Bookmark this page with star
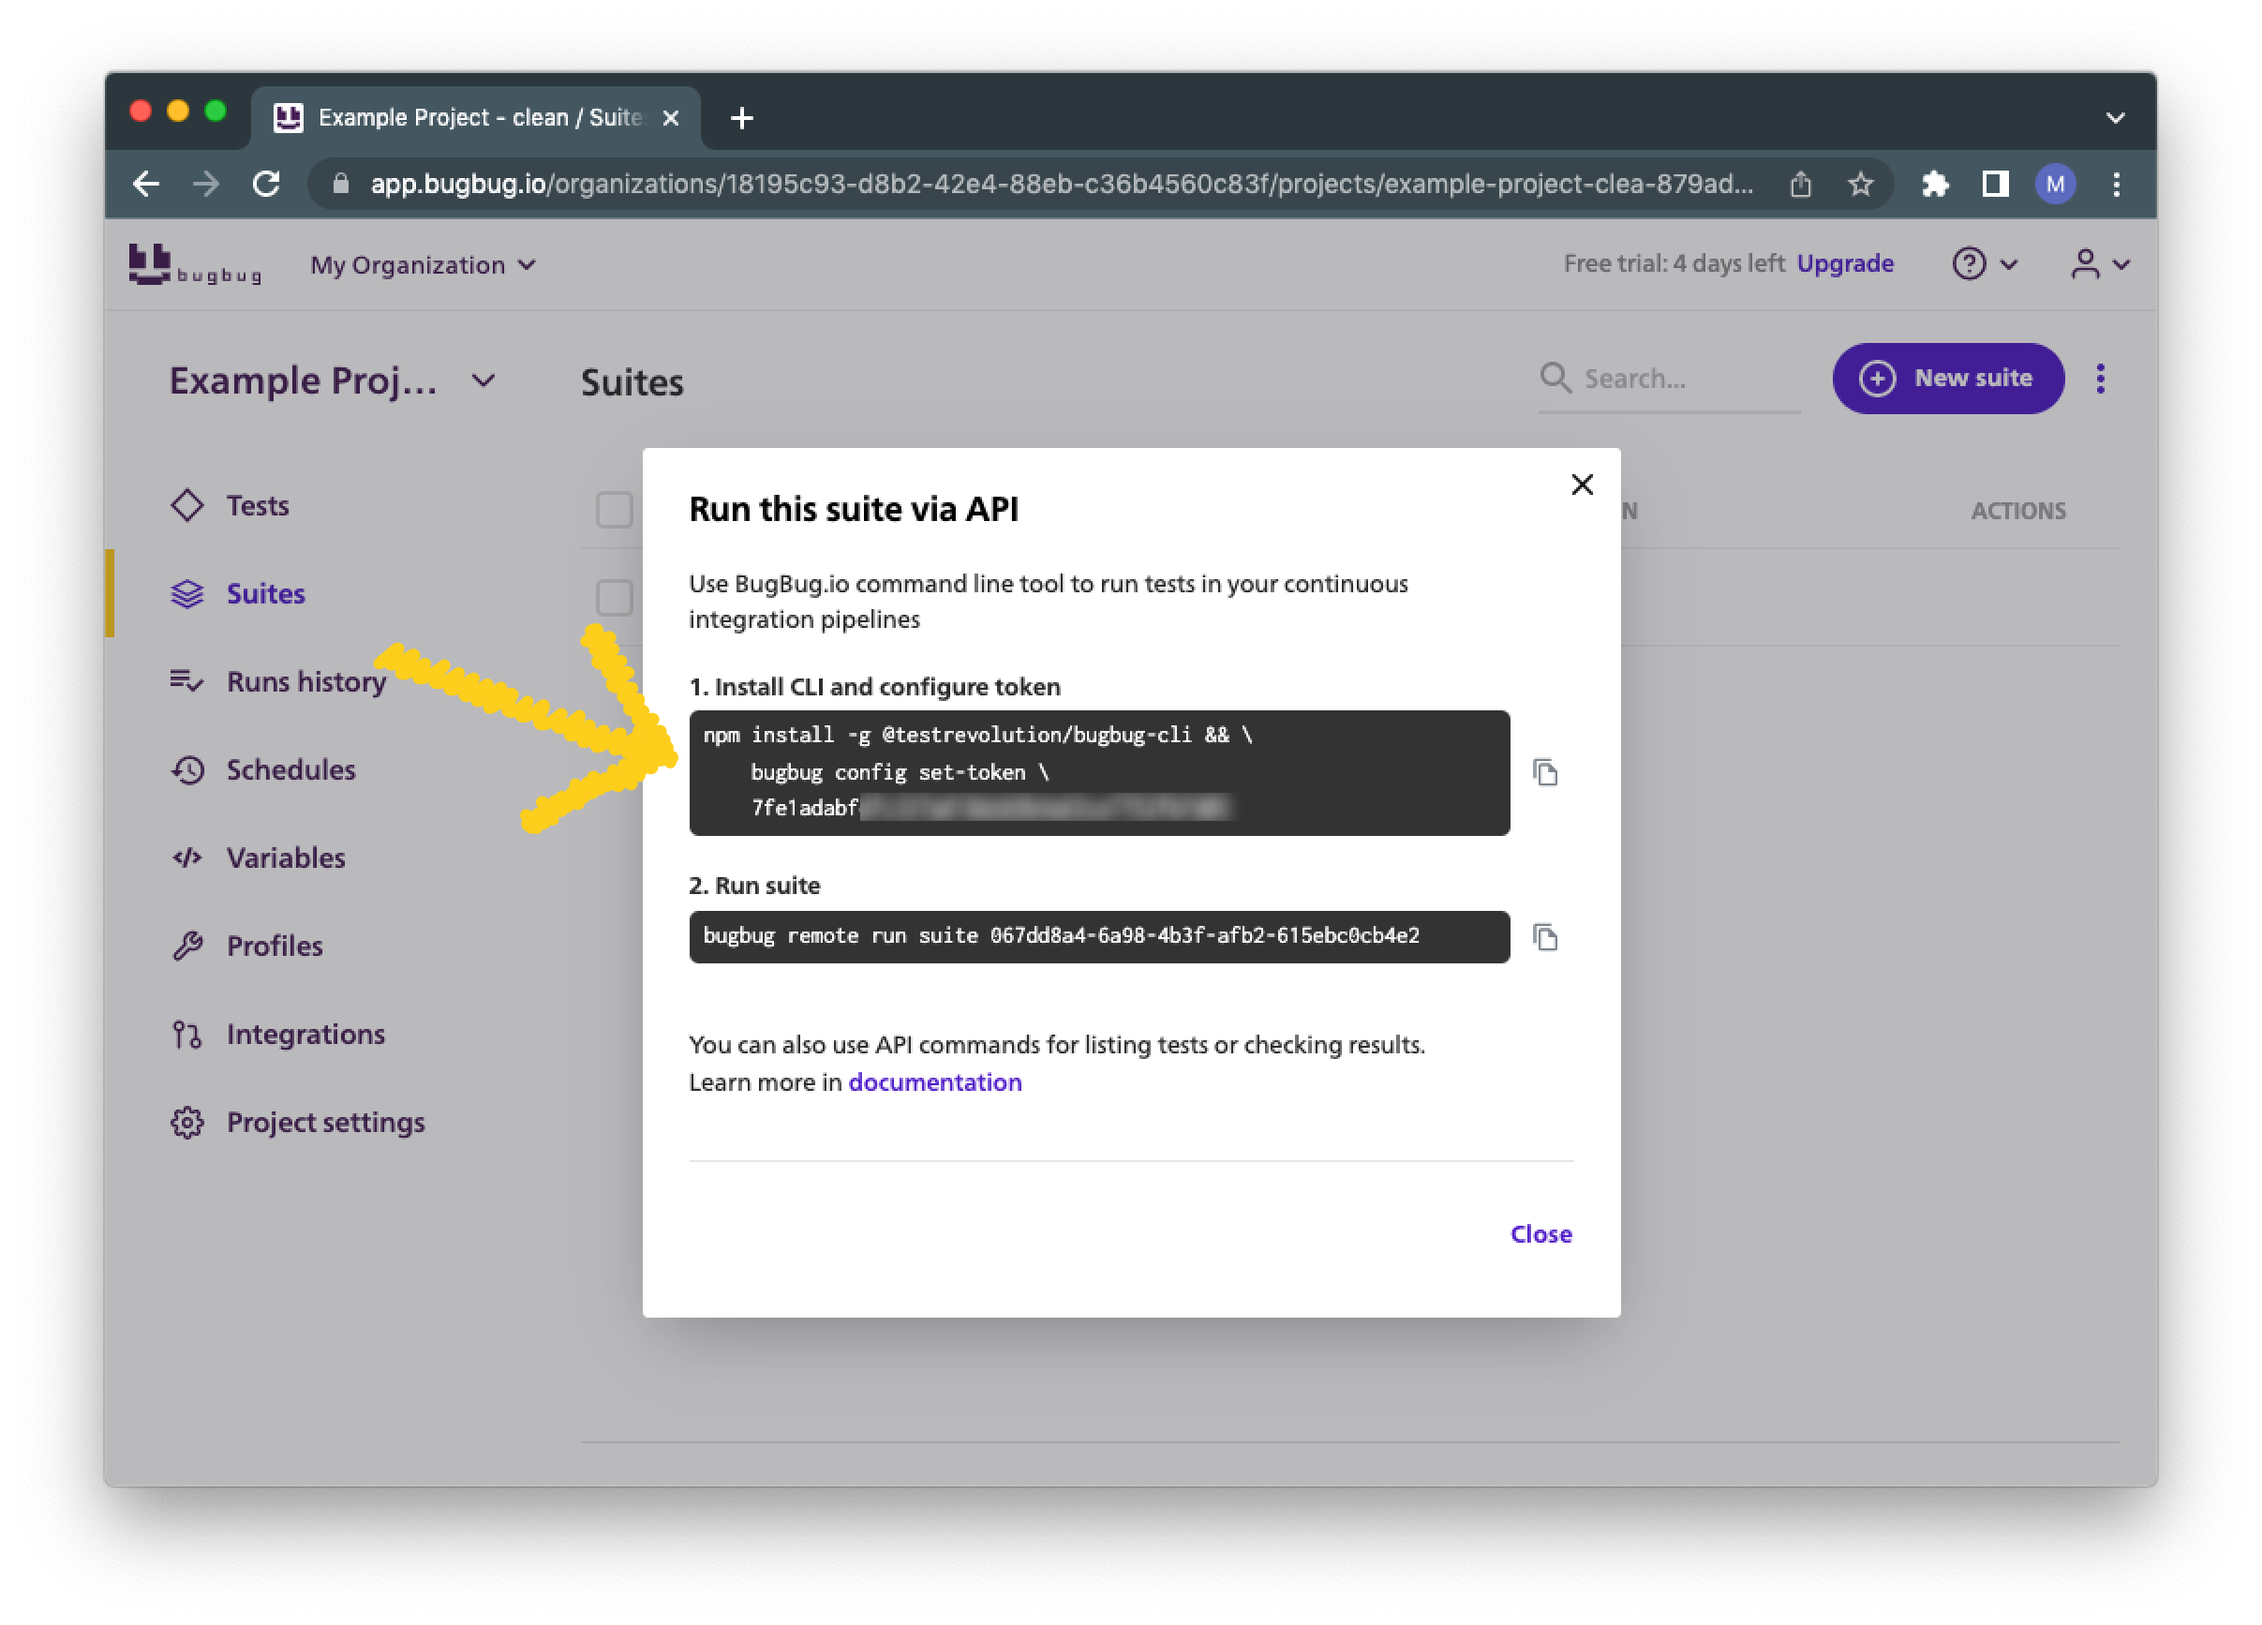Image resolution: width=2262 pixels, height=1625 pixels. coord(1860,185)
